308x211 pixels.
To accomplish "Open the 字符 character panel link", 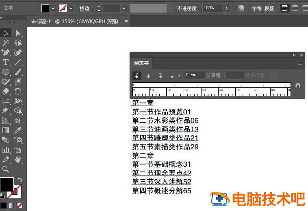I will click(x=257, y=9).
